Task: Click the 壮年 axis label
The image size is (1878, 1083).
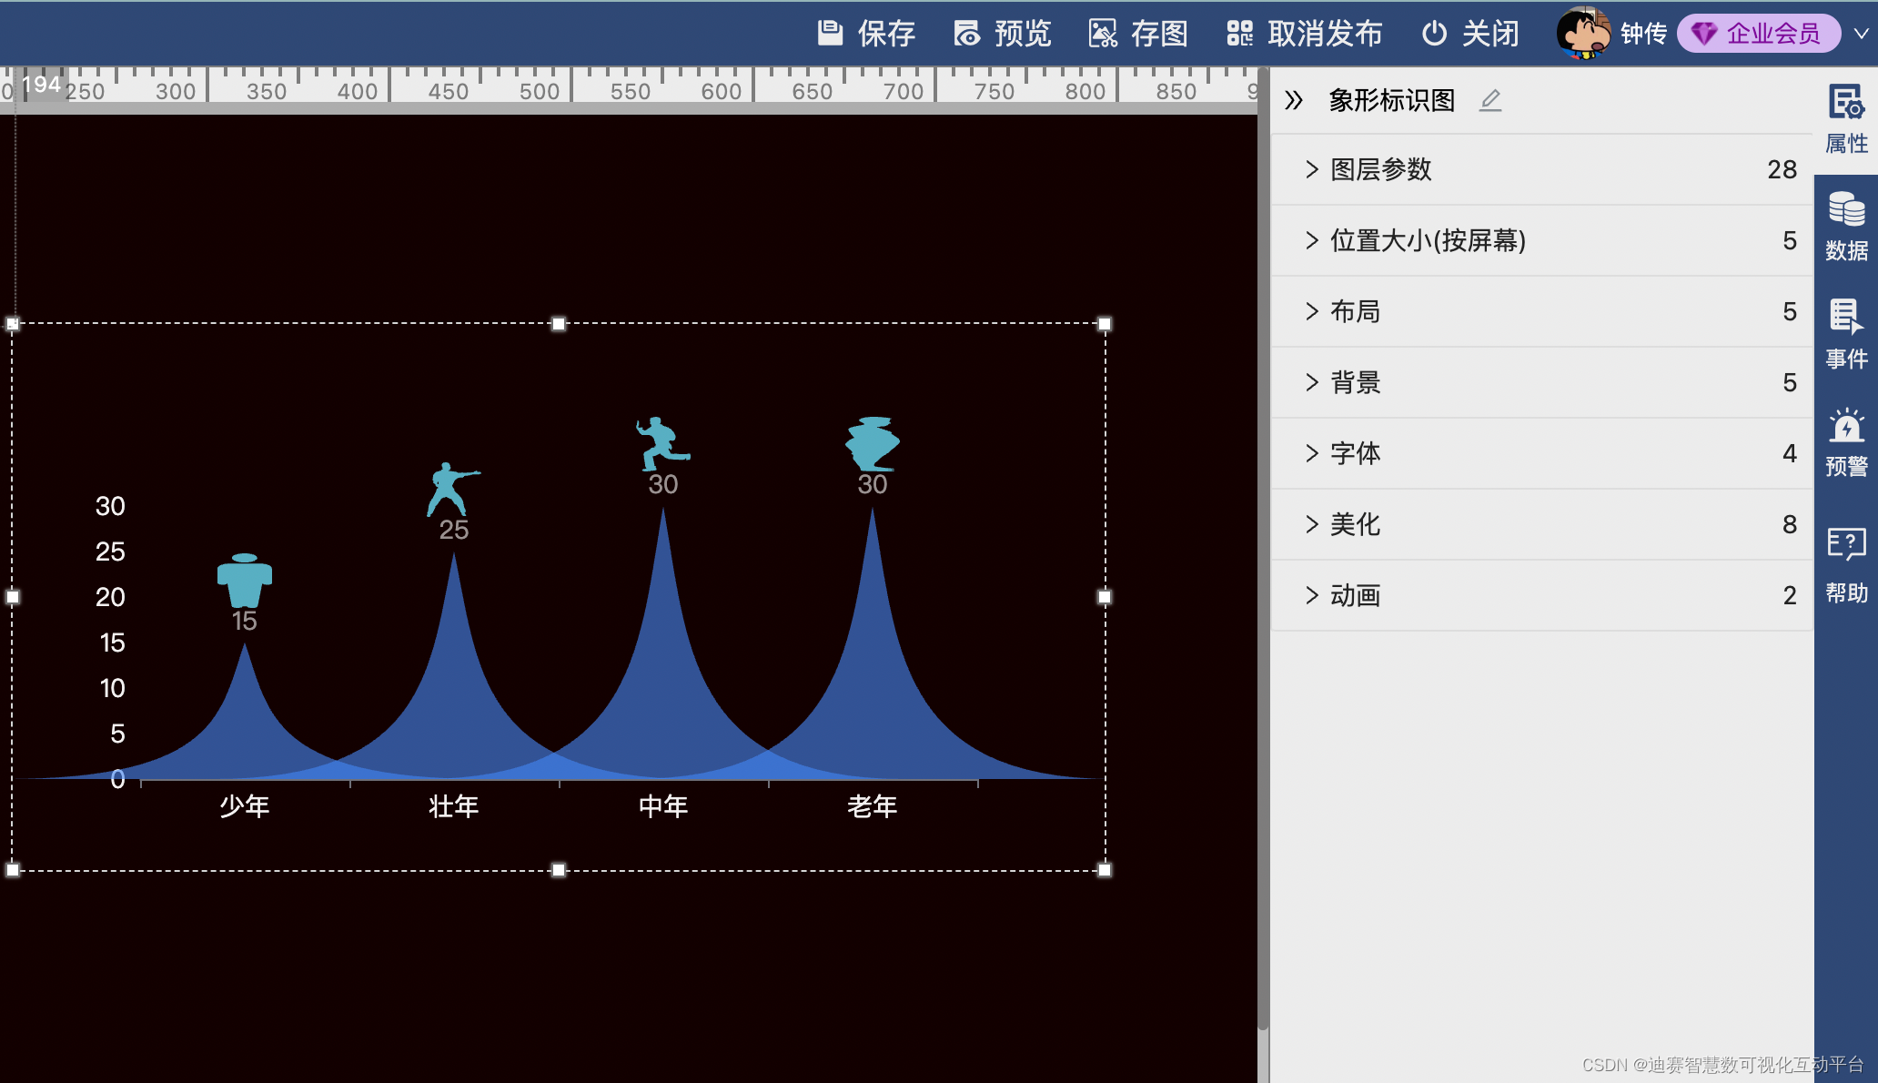Action: 454,806
